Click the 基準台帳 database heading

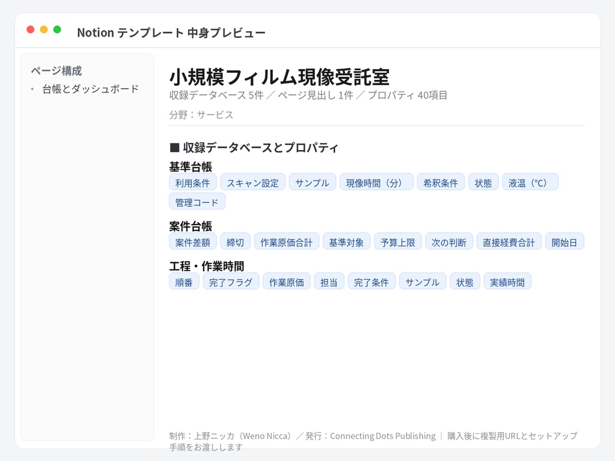190,167
